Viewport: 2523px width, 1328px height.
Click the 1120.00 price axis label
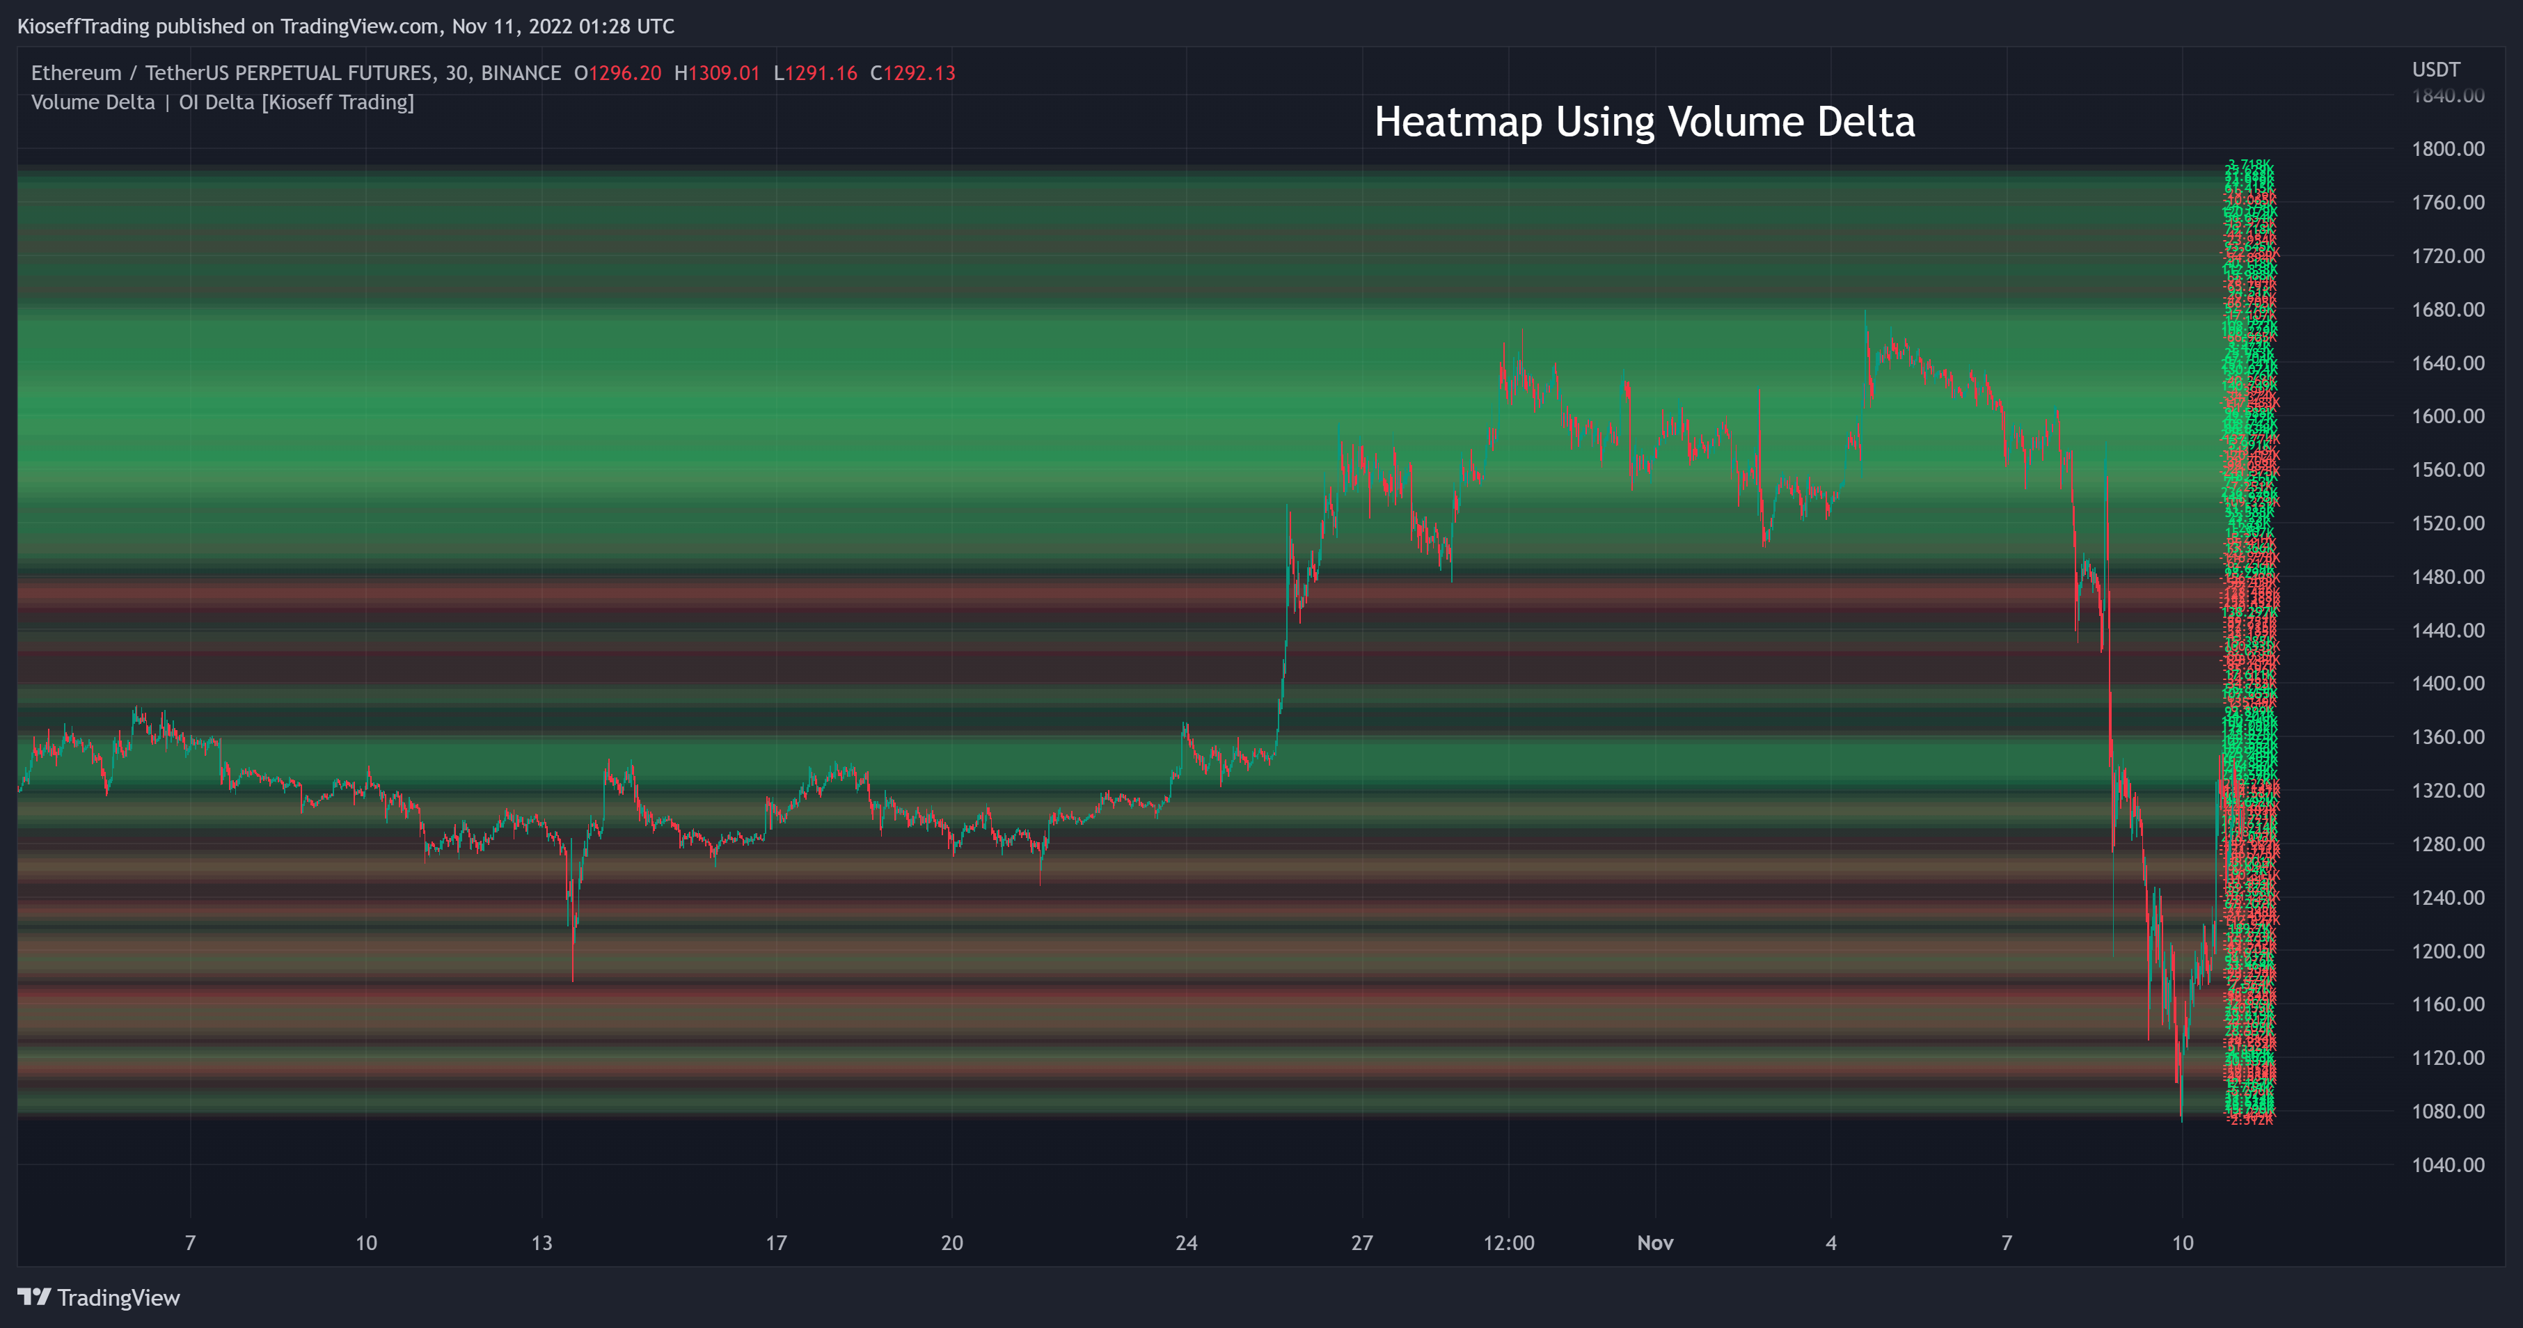pos(2448,1058)
